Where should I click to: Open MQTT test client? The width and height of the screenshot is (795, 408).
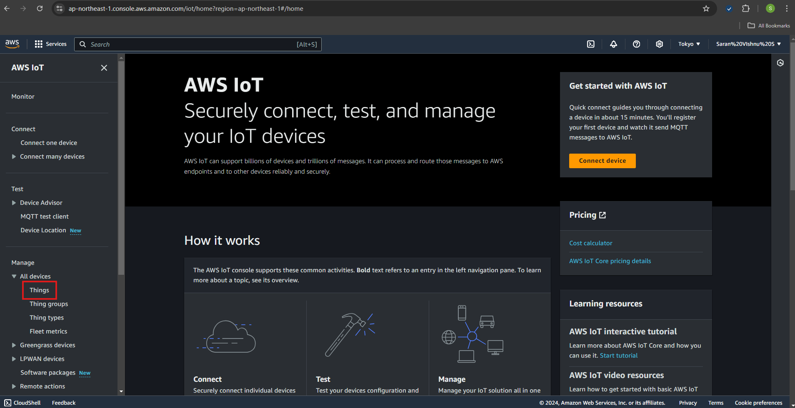click(45, 216)
